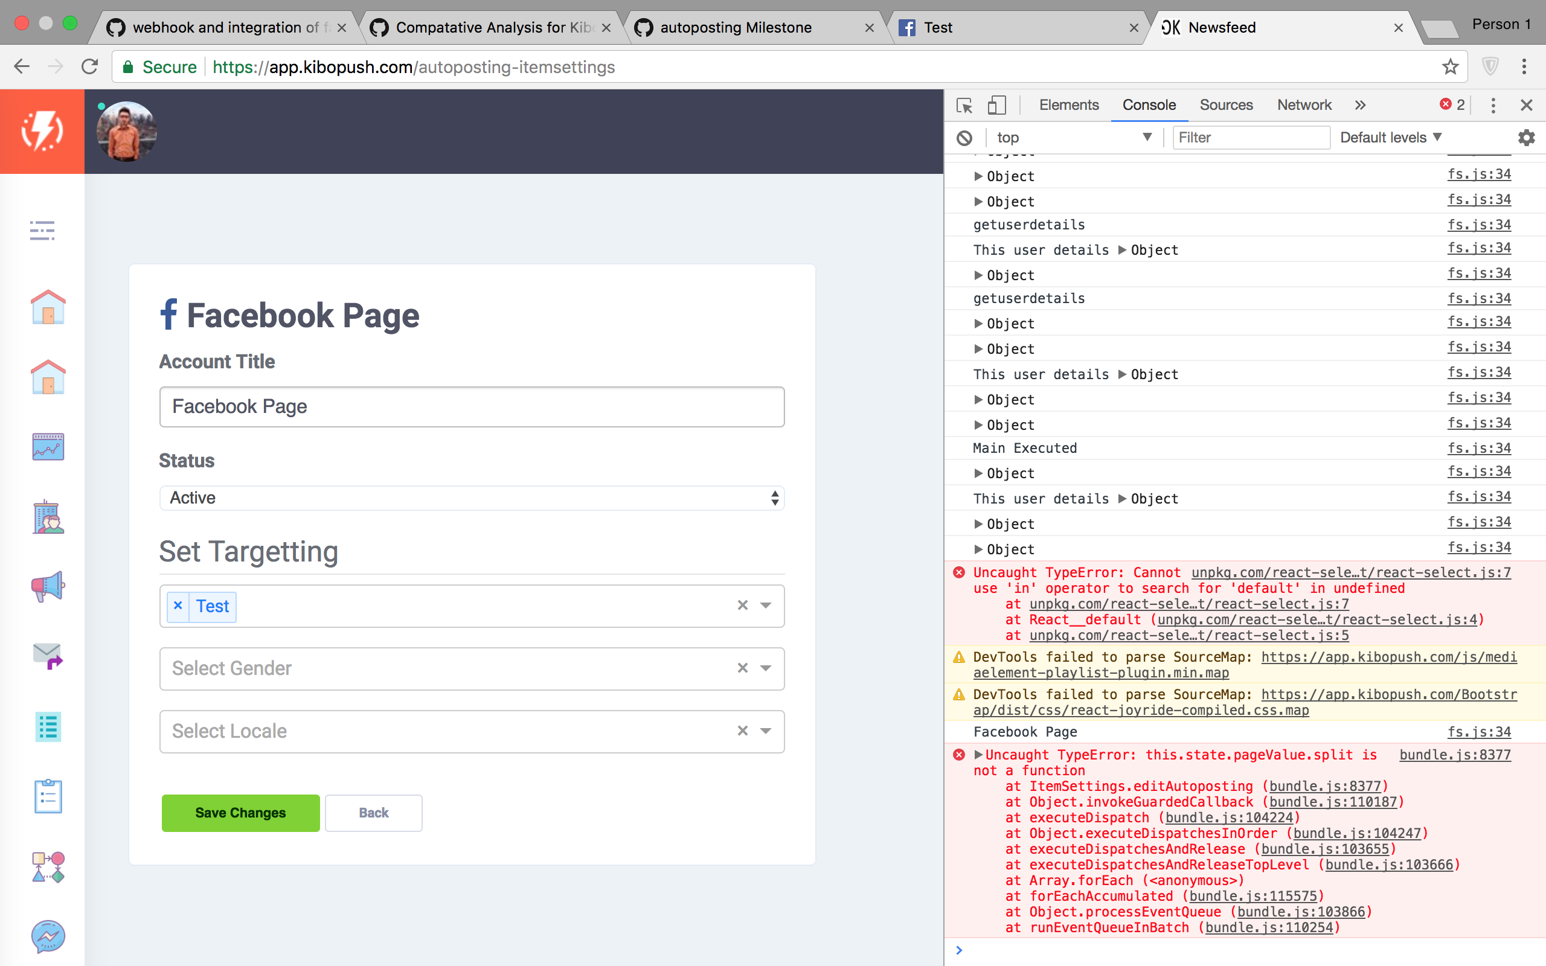Switch to the autoposting Milestone browser tab
Viewport: 1546px width, 966px height.
[754, 28]
